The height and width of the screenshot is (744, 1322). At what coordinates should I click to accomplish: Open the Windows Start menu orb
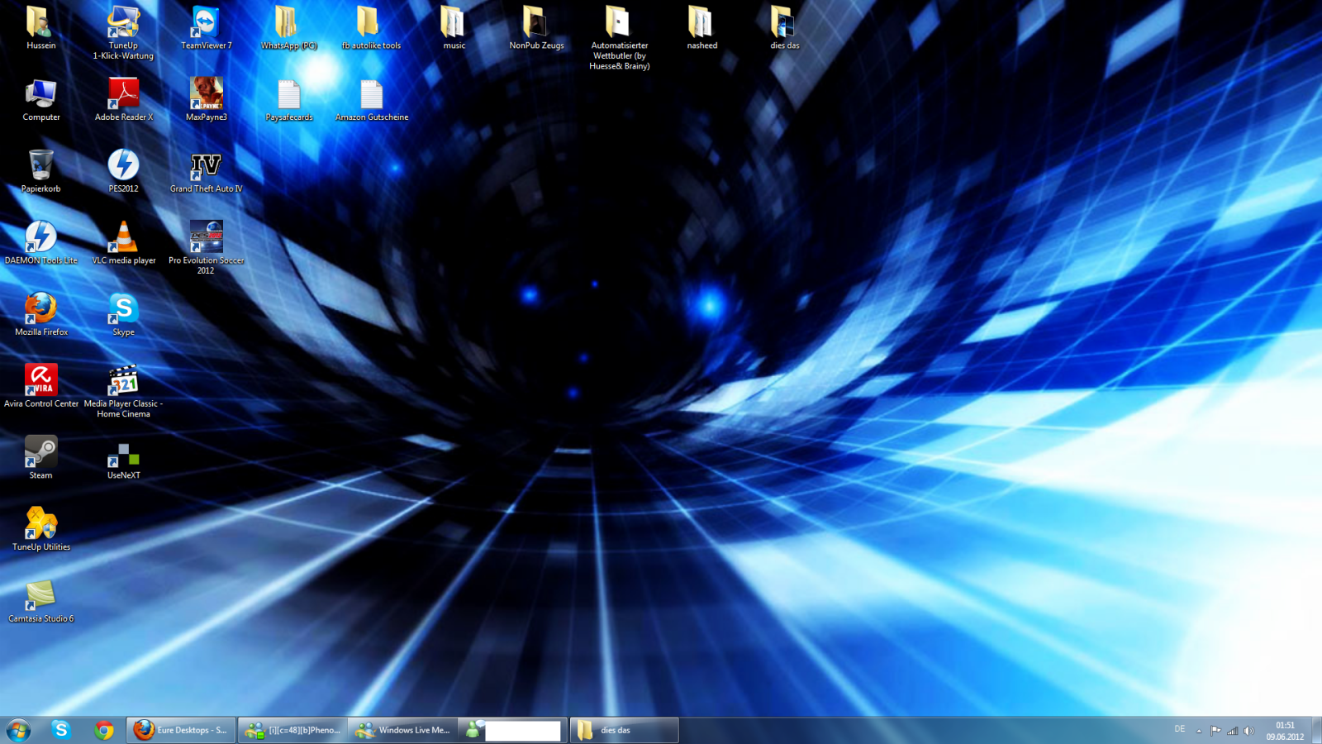pos(18,730)
